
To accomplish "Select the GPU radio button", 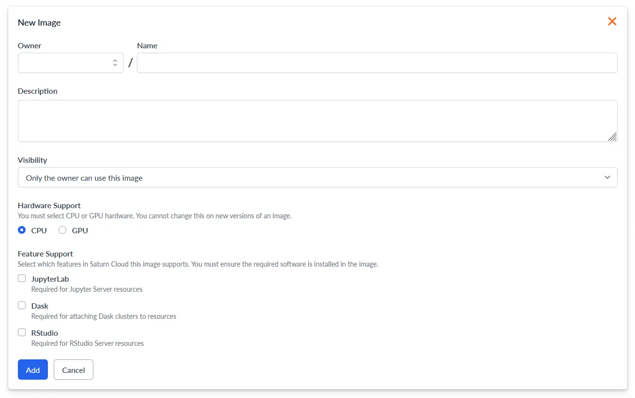I will point(62,230).
